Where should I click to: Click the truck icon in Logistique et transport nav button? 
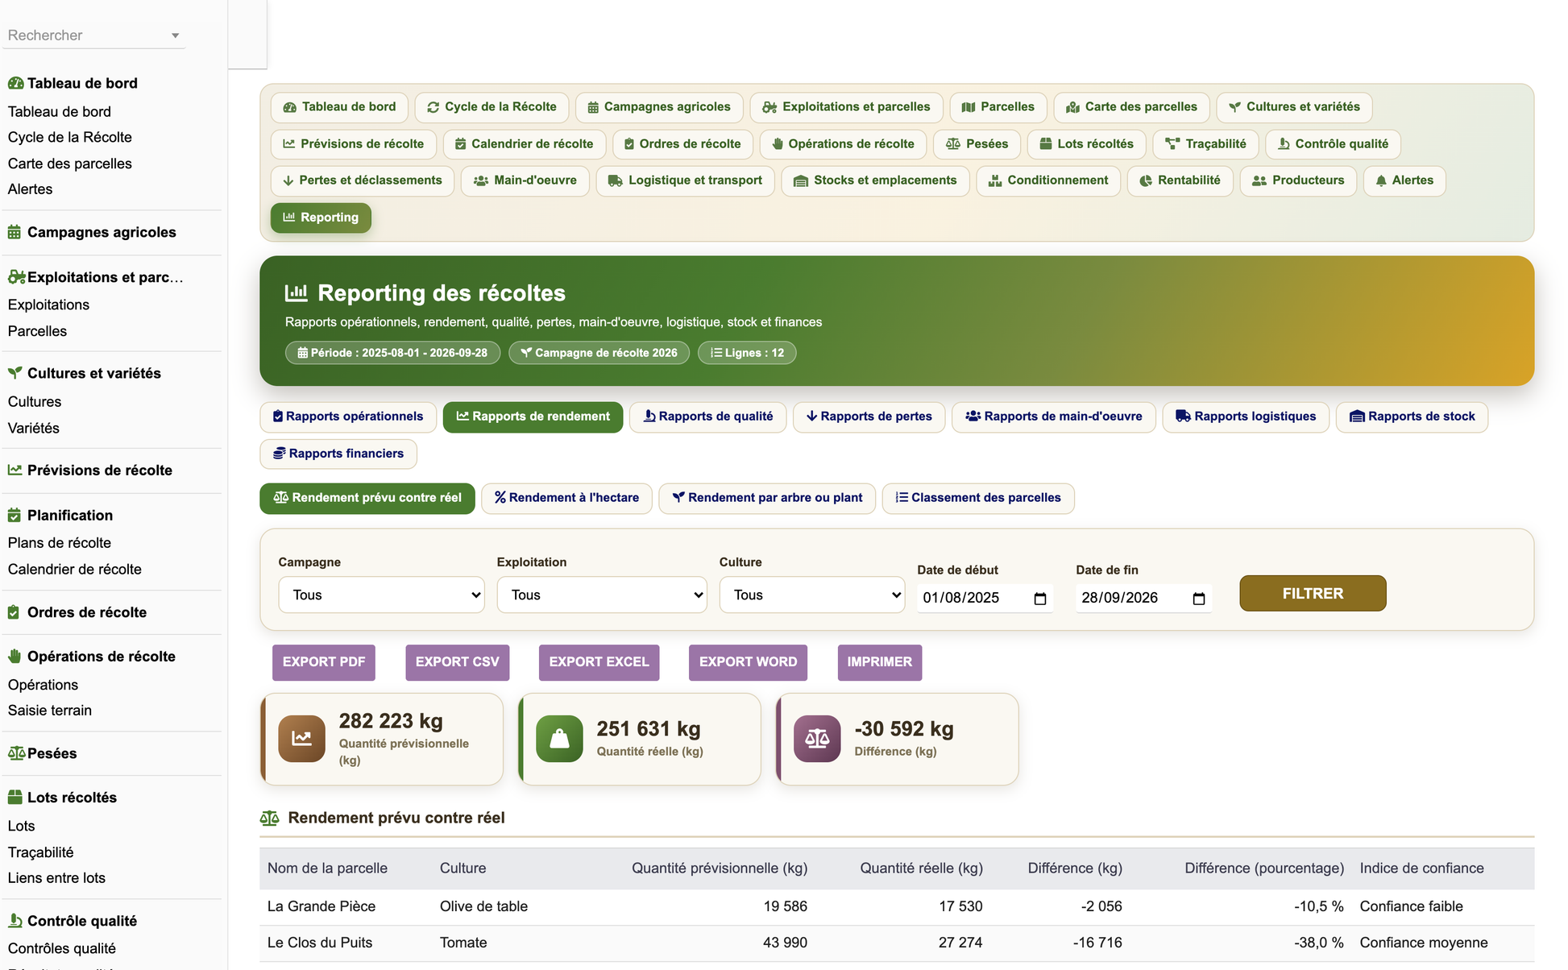(x=615, y=180)
